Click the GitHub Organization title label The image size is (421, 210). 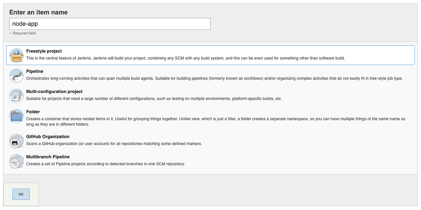coord(48,136)
